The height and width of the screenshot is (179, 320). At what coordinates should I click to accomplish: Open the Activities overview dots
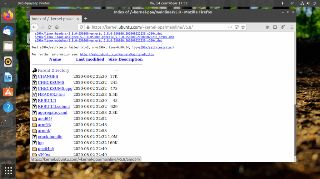coord(6,3)
